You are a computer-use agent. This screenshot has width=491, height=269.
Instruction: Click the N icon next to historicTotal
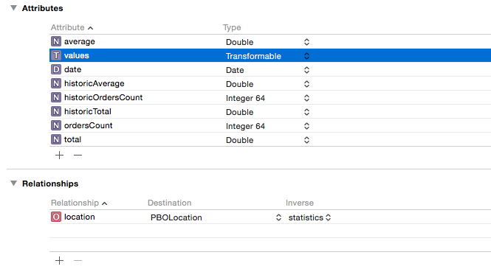point(56,111)
